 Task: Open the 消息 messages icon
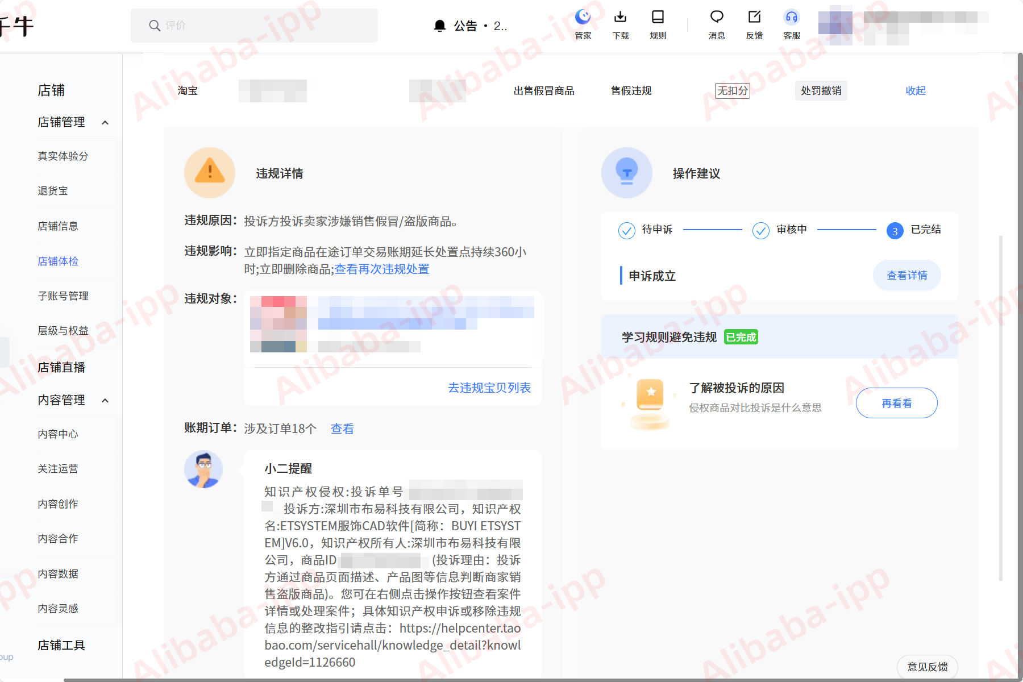(717, 24)
